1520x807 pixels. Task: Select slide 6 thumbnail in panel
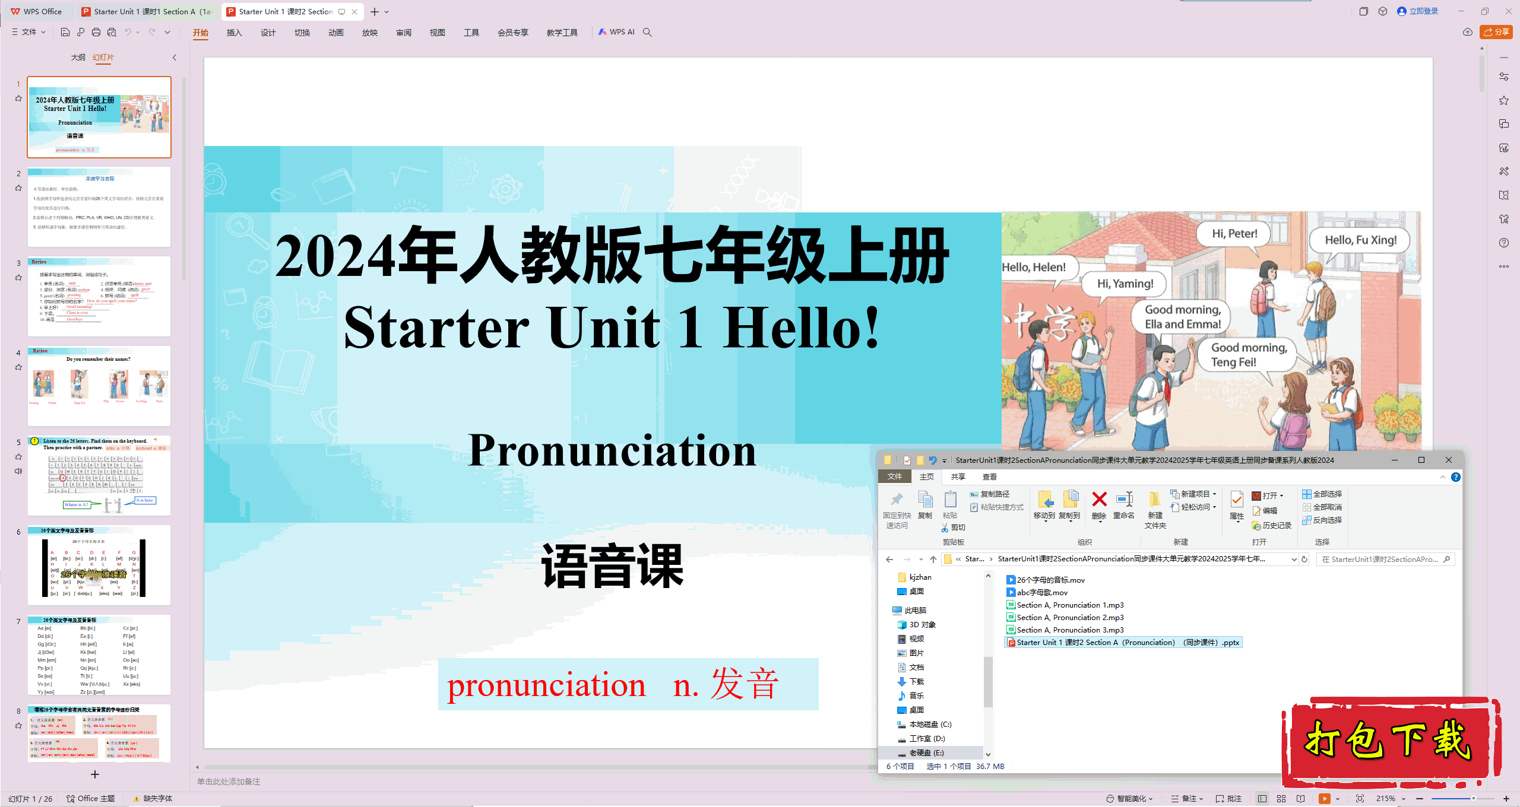99,565
